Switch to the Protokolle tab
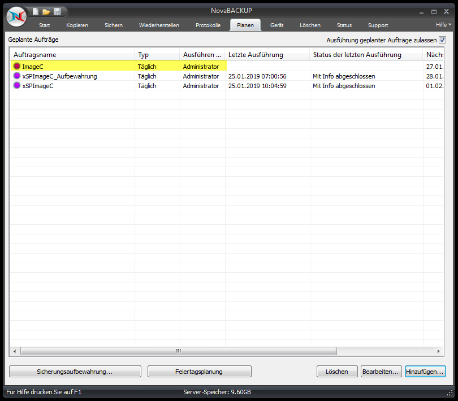This screenshot has width=458, height=401. (208, 25)
